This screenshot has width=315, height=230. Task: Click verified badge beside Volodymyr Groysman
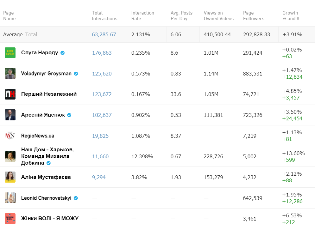[x=76, y=74]
